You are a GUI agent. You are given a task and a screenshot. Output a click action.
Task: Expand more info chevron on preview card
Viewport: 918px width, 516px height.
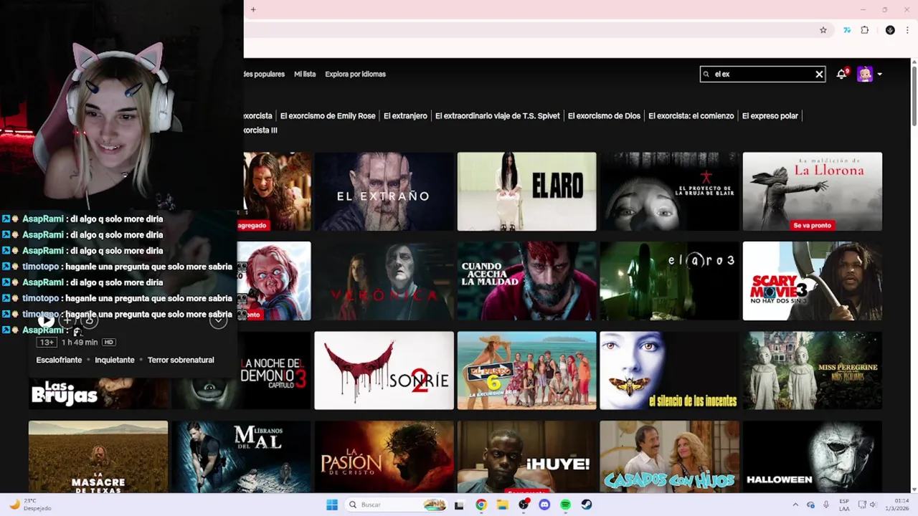tap(218, 320)
